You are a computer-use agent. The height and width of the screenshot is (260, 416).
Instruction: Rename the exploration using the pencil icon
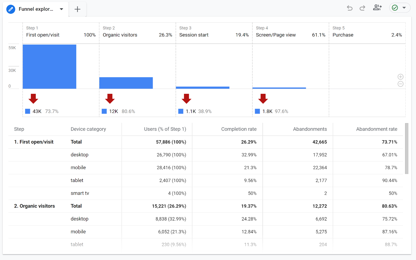[x=11, y=9]
